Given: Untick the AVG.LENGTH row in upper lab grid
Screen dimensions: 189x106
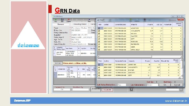Looking at the screenshot, I should pos(99,31).
